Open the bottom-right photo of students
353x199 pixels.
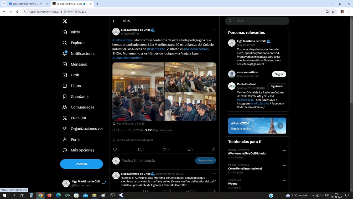(x=190, y=107)
